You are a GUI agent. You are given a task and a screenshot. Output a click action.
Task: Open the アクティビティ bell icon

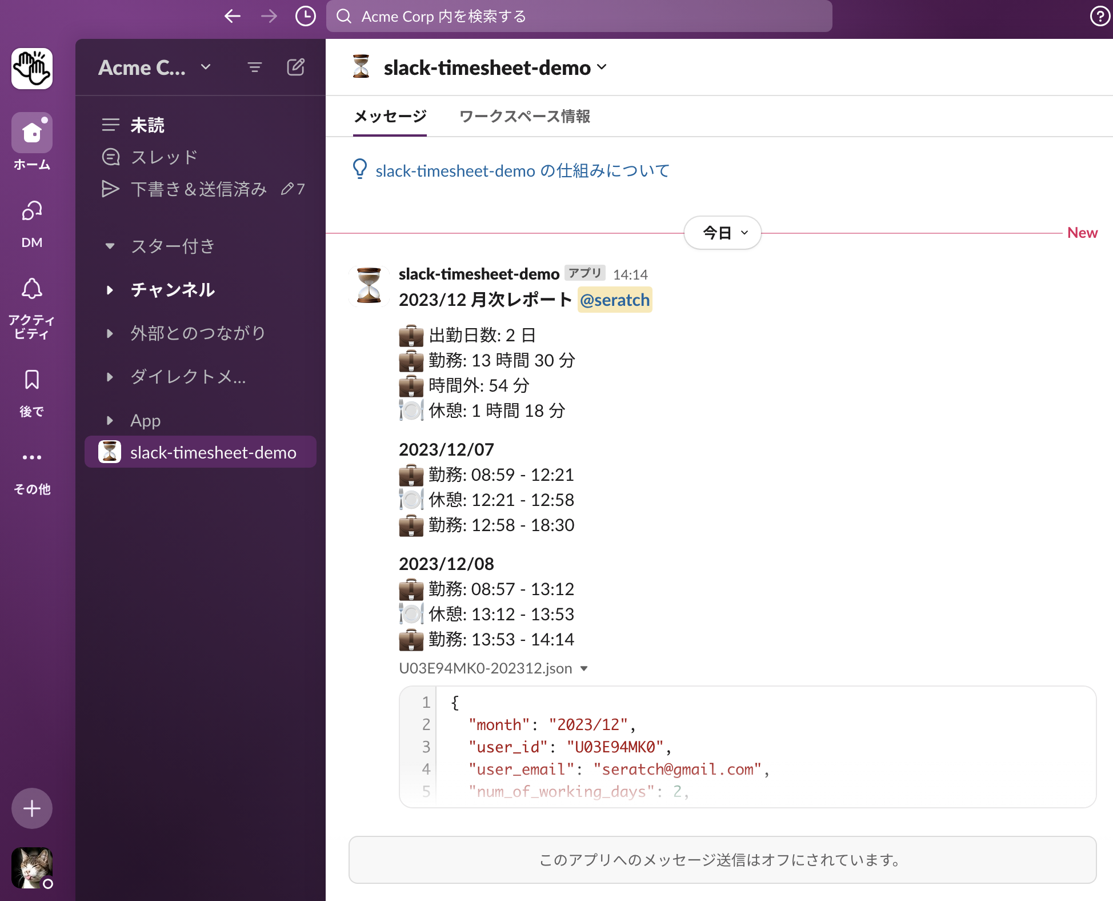click(31, 289)
